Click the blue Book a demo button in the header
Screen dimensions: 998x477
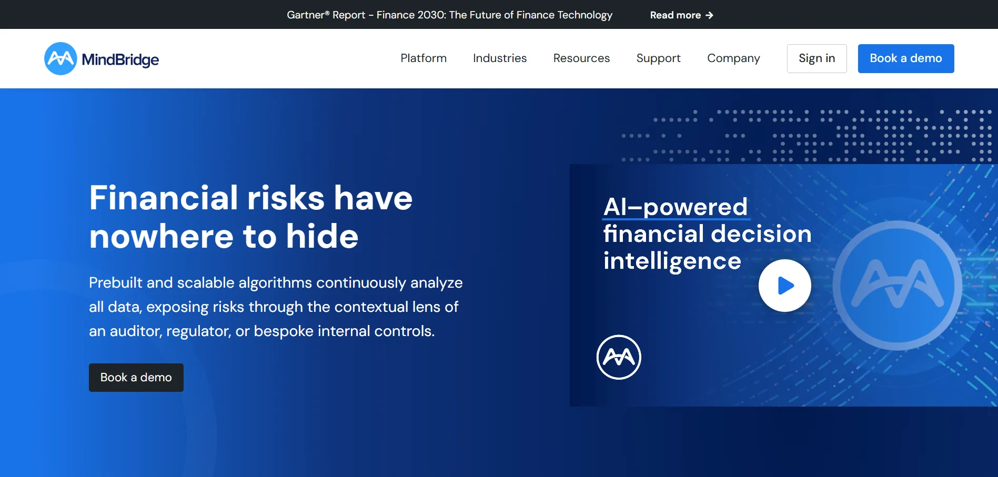[x=905, y=58]
